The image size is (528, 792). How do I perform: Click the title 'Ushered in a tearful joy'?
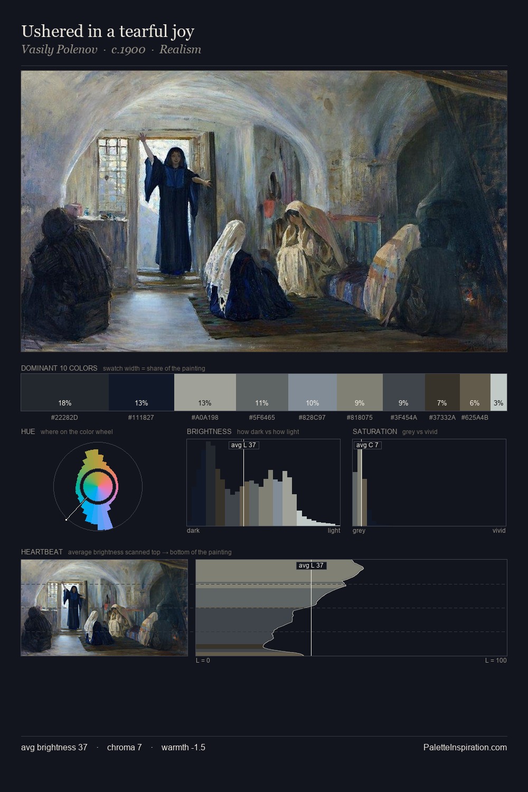point(108,31)
